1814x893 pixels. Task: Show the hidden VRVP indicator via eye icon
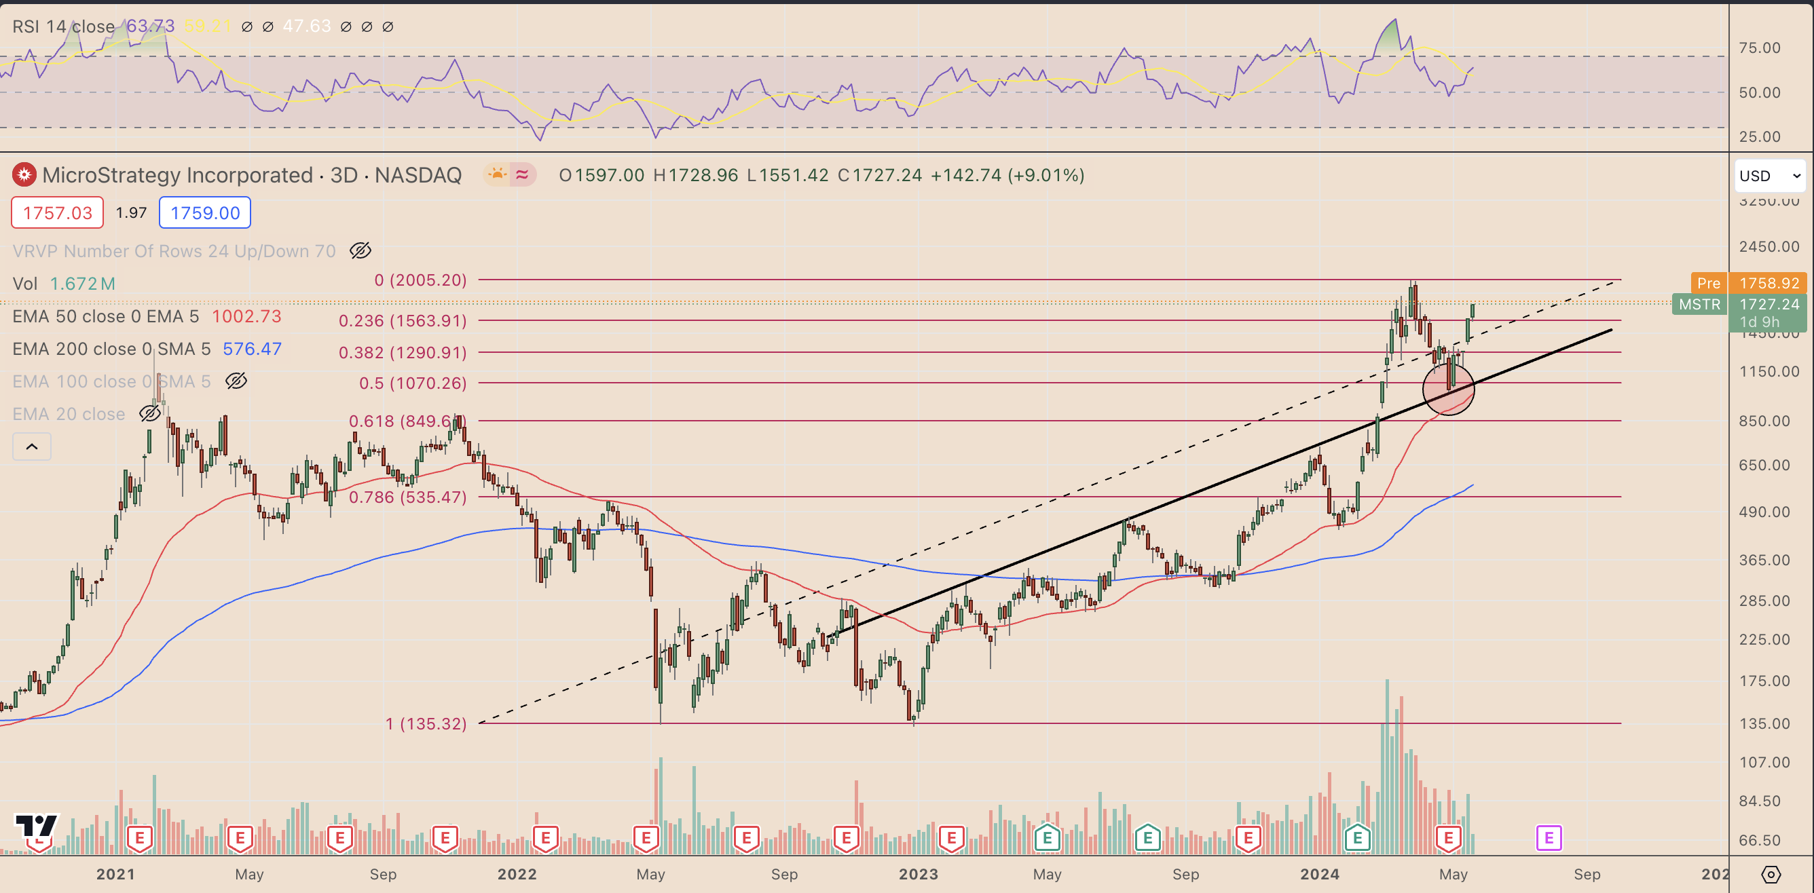point(360,250)
